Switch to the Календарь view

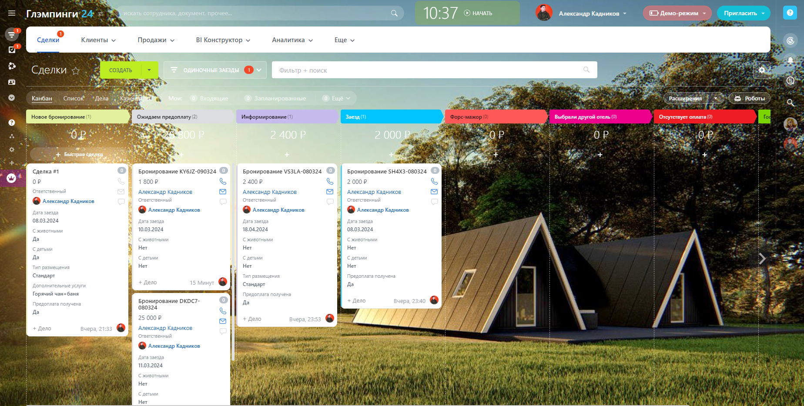click(x=135, y=98)
